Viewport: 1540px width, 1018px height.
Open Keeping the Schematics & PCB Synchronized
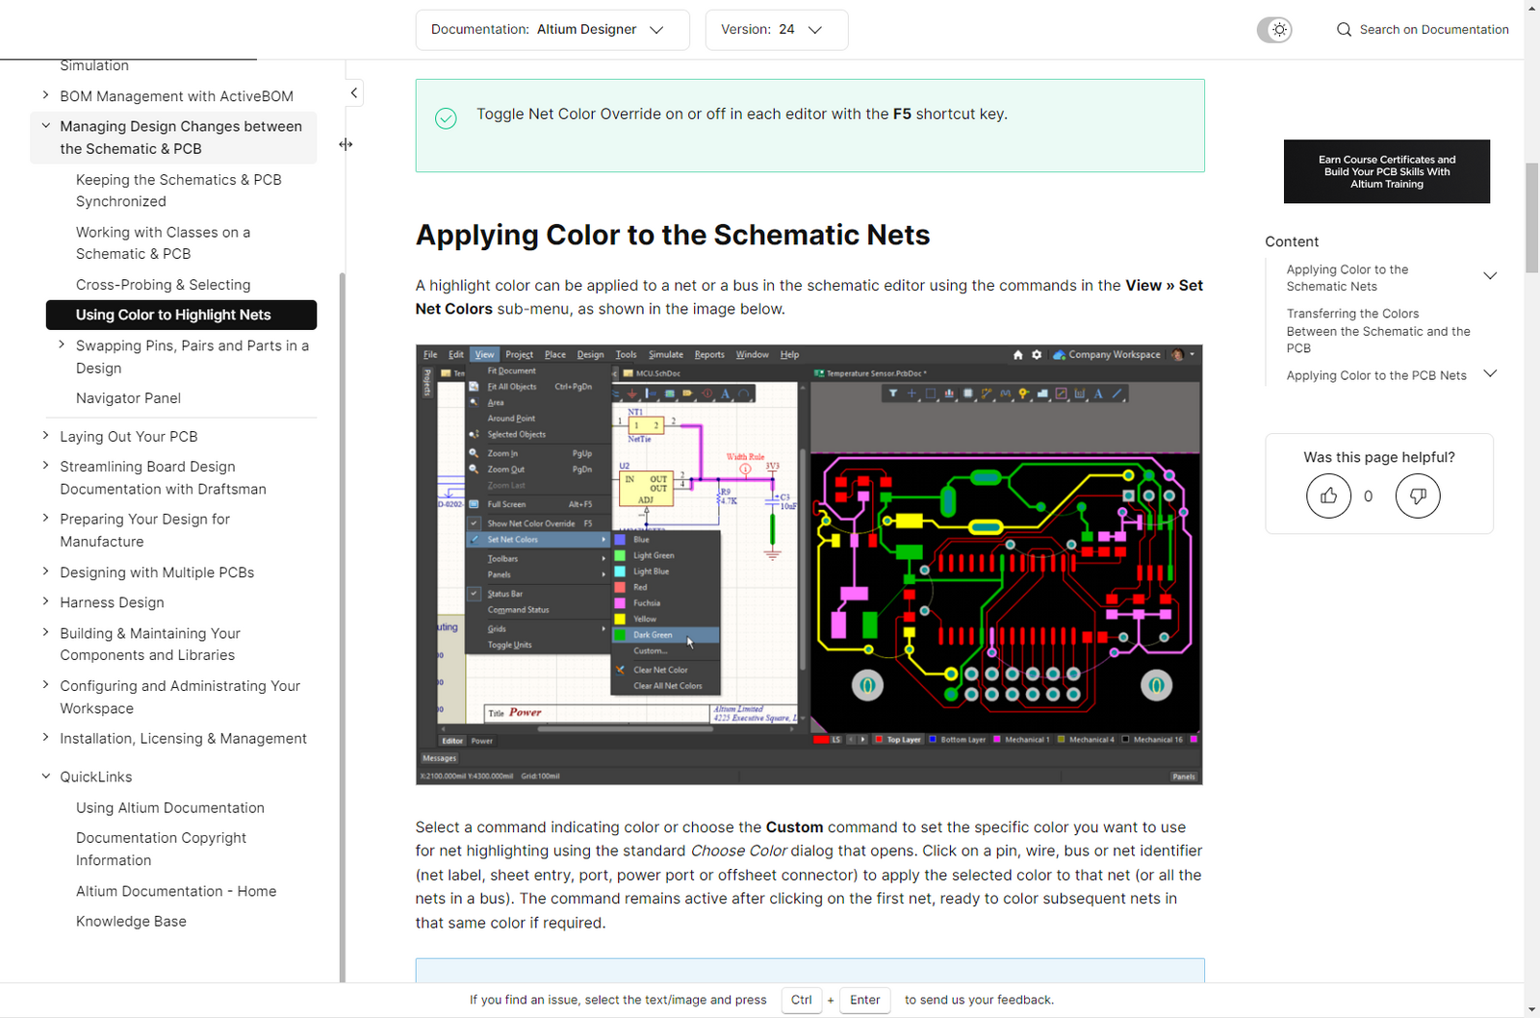[x=179, y=191]
